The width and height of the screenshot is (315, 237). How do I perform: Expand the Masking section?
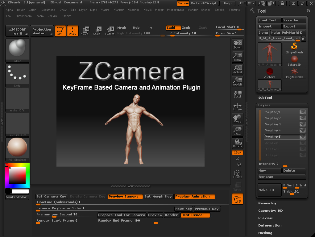[x=265, y=233]
